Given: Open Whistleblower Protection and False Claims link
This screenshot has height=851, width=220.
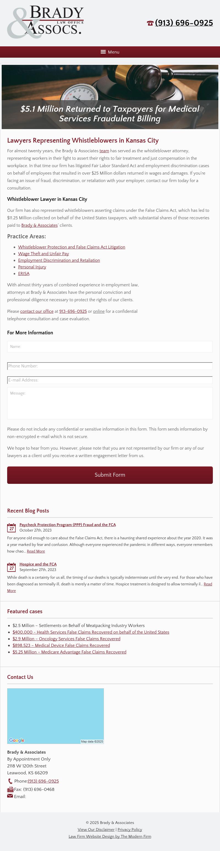Looking at the screenshot, I should click(x=71, y=247).
